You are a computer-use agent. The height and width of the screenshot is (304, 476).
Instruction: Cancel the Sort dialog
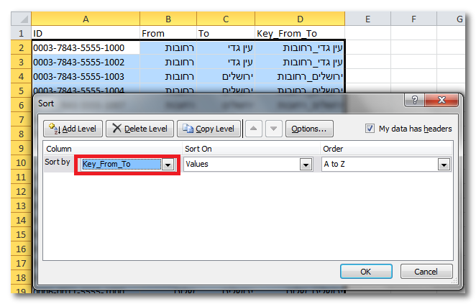coord(426,272)
